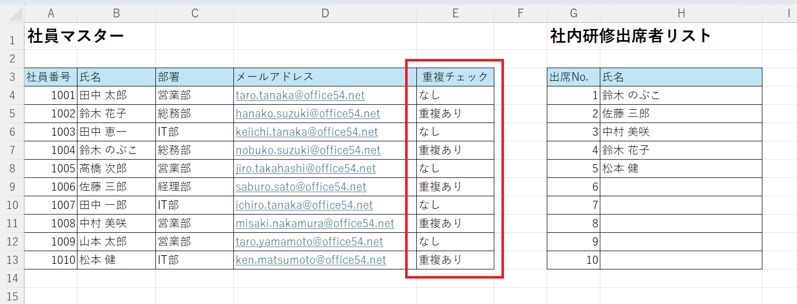Select column C header
This screenshot has height=304, width=797.
(195, 14)
